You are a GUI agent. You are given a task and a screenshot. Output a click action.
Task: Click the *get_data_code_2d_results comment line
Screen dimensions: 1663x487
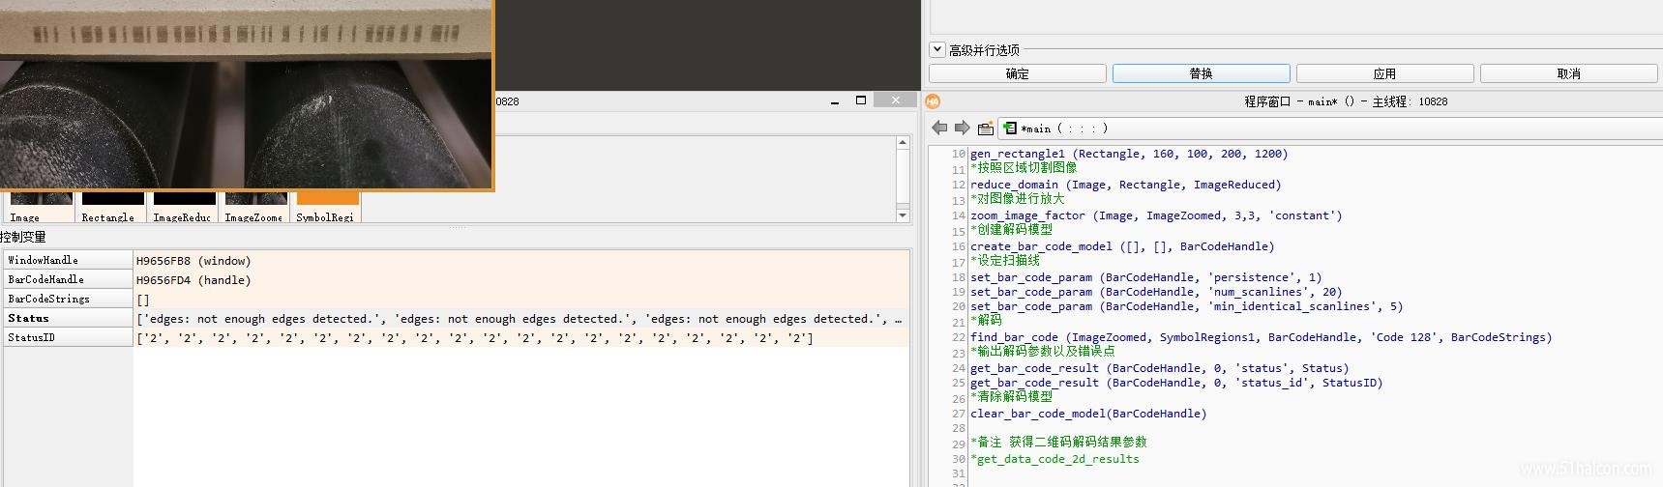coord(1054,459)
